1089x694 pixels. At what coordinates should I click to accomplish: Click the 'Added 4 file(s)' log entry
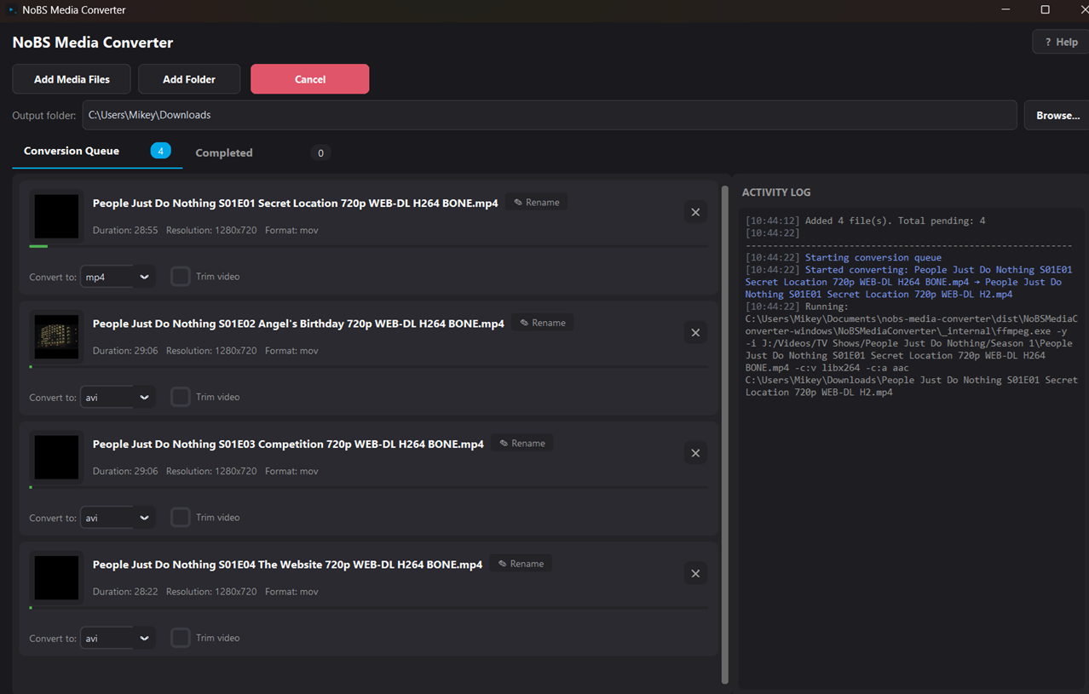pyautogui.click(x=865, y=221)
